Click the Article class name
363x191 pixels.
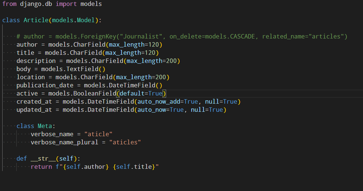(x=36, y=20)
